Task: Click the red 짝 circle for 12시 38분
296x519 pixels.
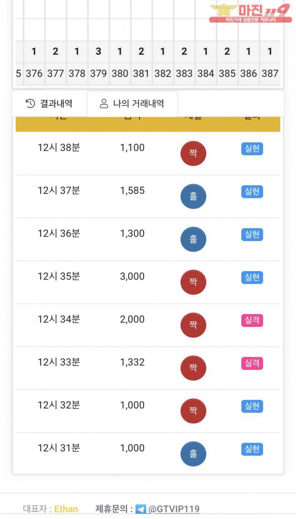Action: (193, 153)
